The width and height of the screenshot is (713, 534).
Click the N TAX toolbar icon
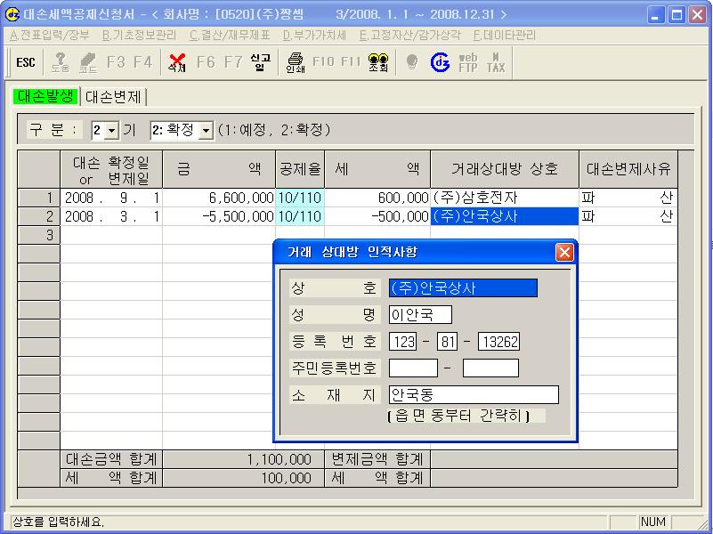496,62
